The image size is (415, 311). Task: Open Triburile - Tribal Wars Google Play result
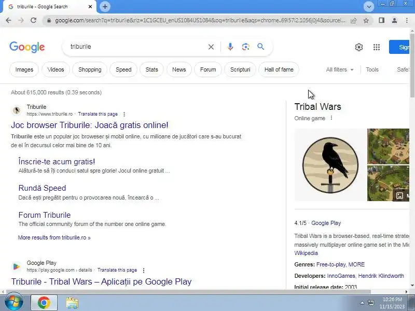tap(101, 281)
